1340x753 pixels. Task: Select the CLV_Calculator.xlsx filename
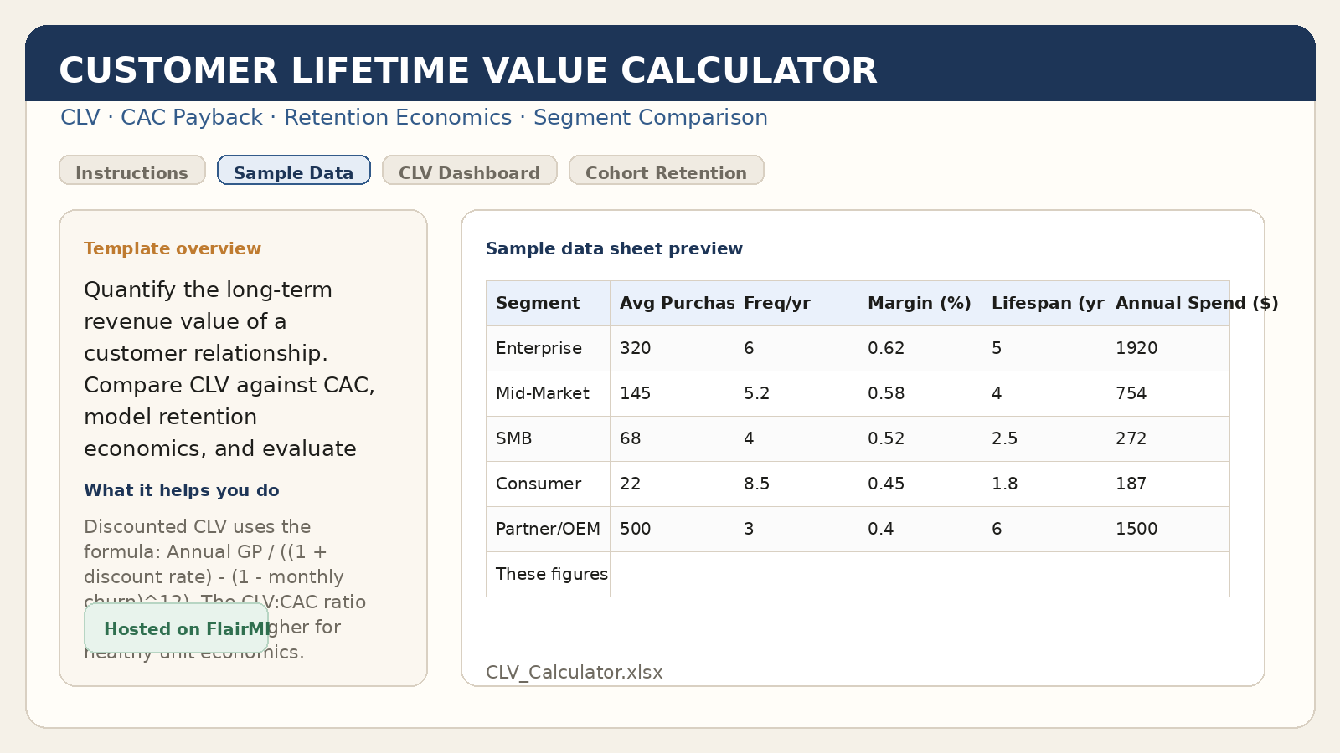(x=574, y=672)
